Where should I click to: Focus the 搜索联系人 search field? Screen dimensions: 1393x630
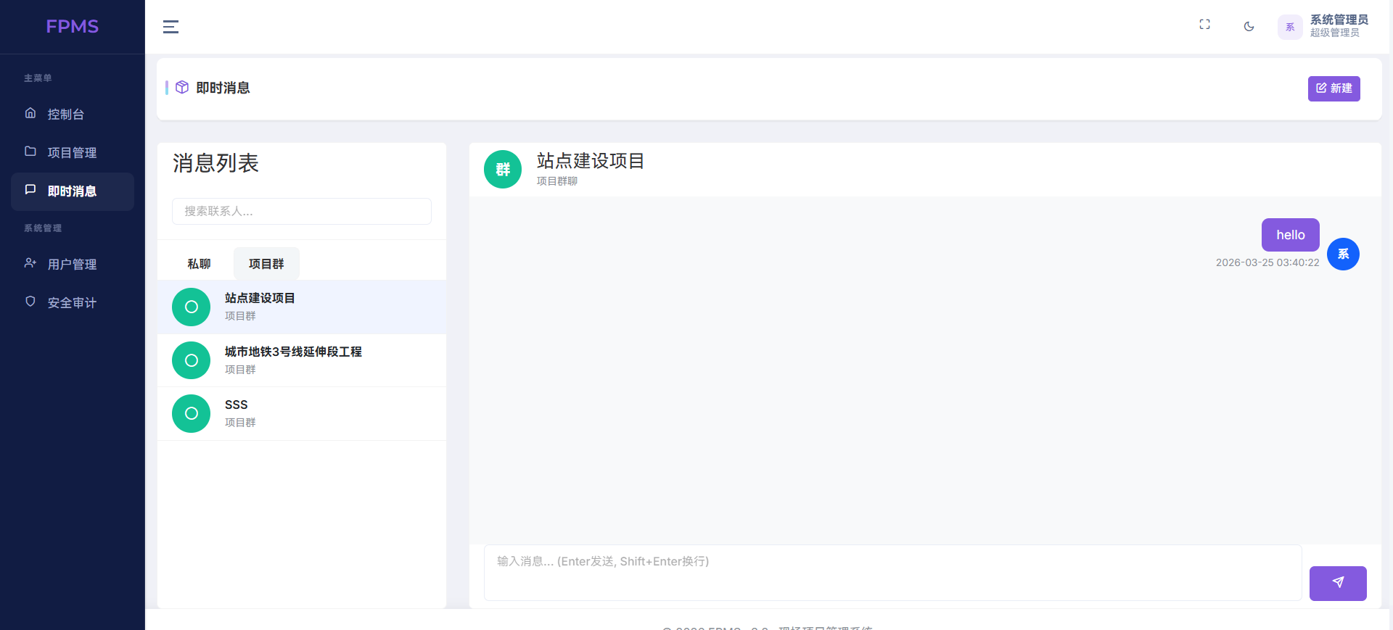[x=301, y=212]
